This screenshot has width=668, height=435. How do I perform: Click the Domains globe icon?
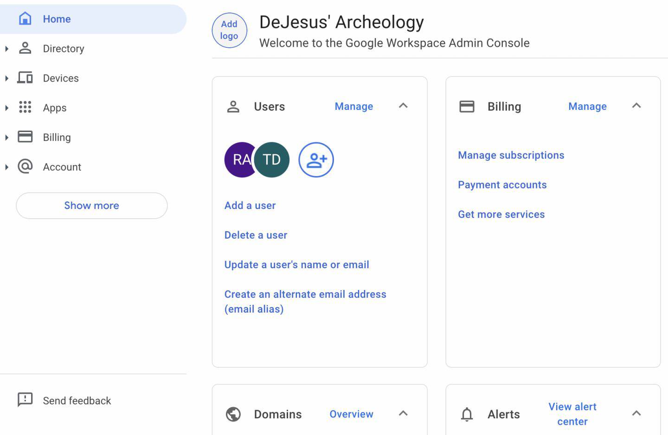(x=234, y=414)
